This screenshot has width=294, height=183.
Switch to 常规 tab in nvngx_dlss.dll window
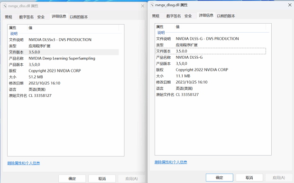coord(9,17)
